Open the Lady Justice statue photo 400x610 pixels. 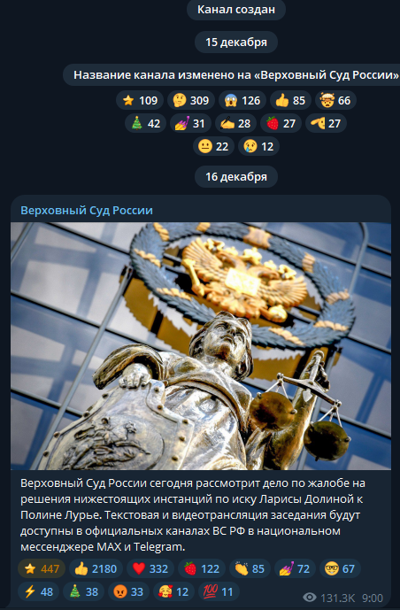point(201,346)
